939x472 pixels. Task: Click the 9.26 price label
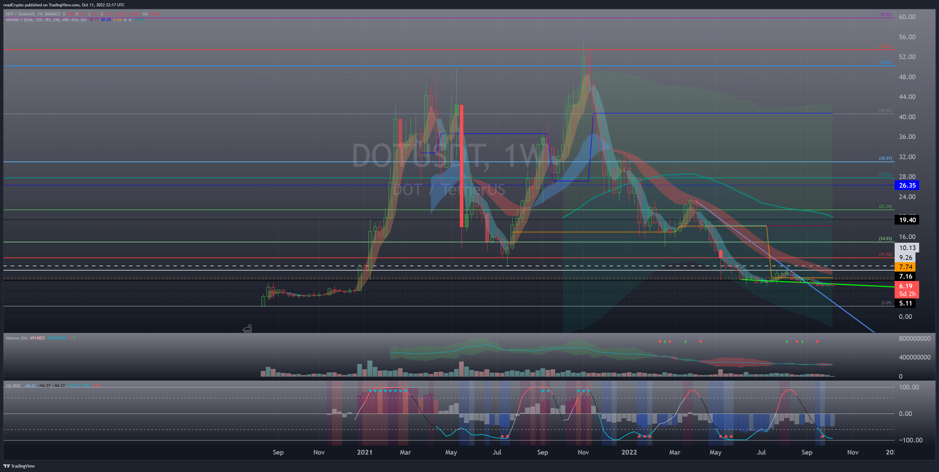pos(905,257)
